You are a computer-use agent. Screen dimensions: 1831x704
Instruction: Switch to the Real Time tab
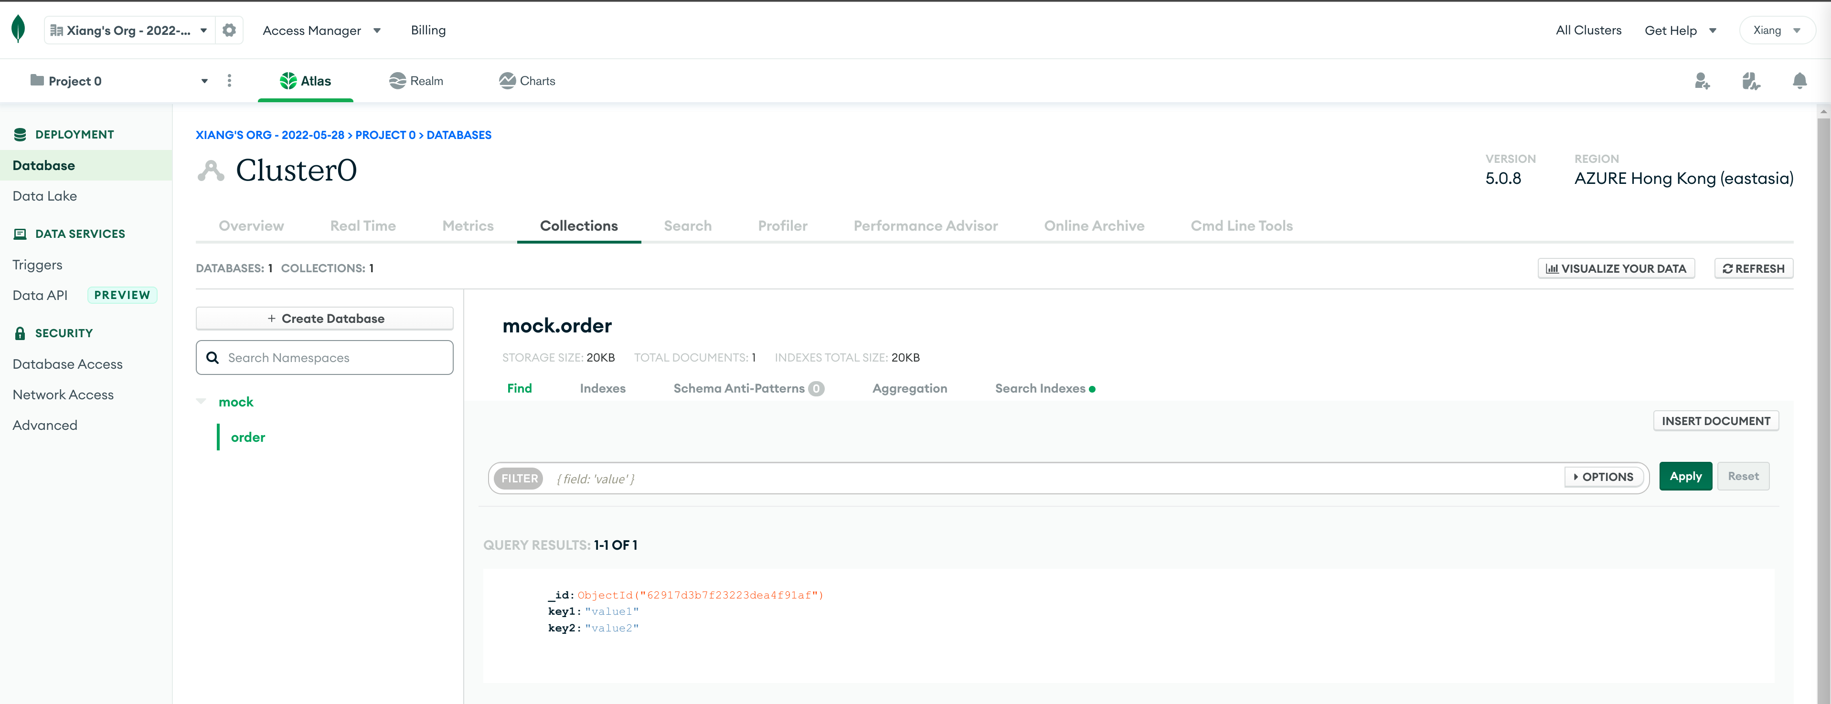point(362,226)
